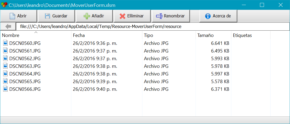This screenshot has width=290, height=124.
Task: Click the green plus Añadir icon
Action: [x=87, y=16]
